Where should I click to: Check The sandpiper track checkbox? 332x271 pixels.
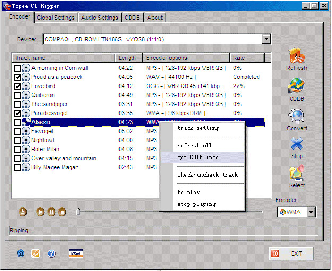18,104
